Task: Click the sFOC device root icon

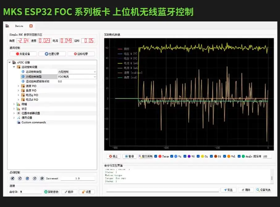Action: pos(14,62)
